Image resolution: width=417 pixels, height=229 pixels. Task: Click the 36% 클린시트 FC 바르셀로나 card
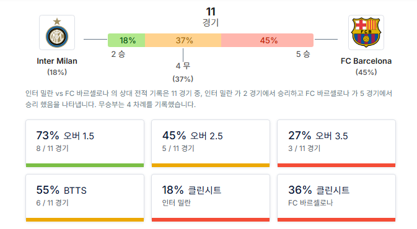tap(336, 198)
